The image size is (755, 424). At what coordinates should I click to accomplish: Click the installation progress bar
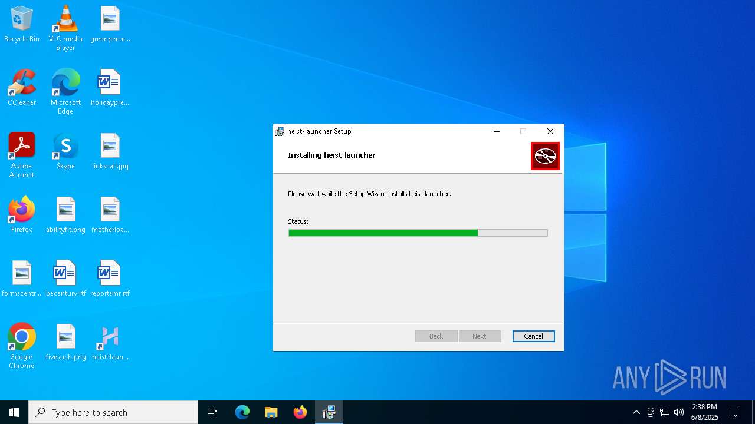point(418,233)
